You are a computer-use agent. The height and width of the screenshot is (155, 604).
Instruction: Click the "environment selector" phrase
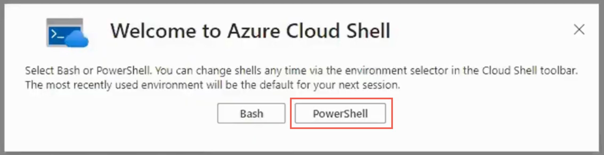coord(396,71)
